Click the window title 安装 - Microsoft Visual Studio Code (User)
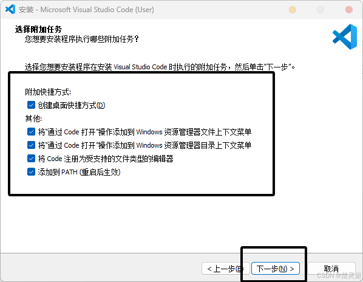 pos(86,10)
